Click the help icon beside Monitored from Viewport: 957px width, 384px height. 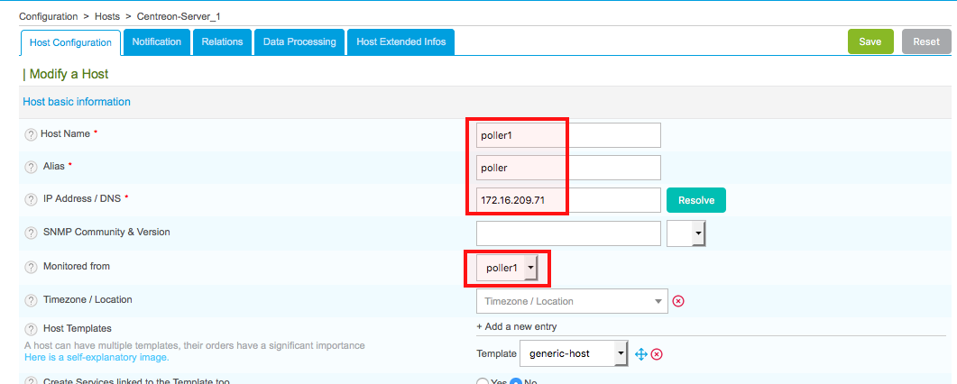click(x=31, y=268)
